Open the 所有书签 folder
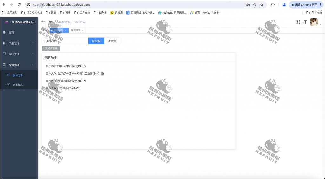325x179 pixels. click(x=314, y=13)
